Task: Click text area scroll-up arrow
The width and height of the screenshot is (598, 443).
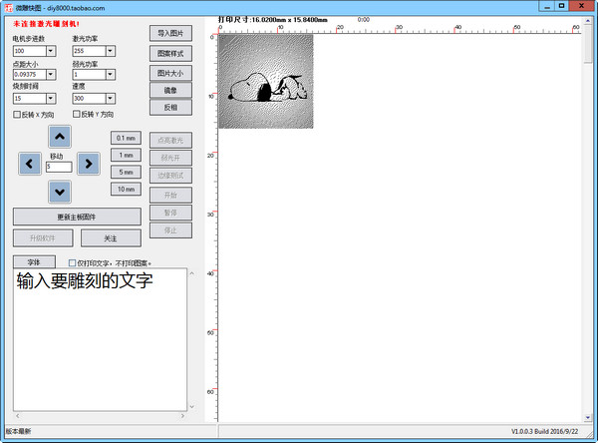Action: (191, 273)
